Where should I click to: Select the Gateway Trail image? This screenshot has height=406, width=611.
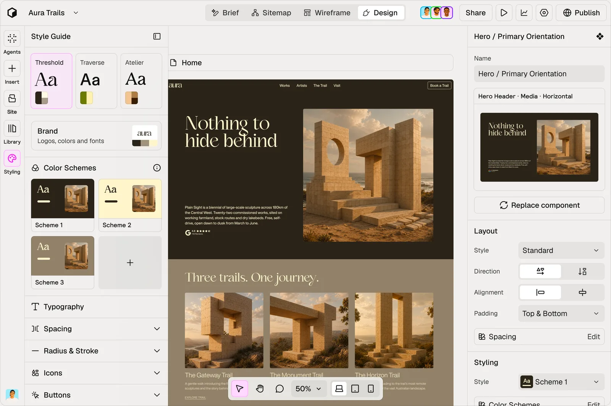coord(224,330)
